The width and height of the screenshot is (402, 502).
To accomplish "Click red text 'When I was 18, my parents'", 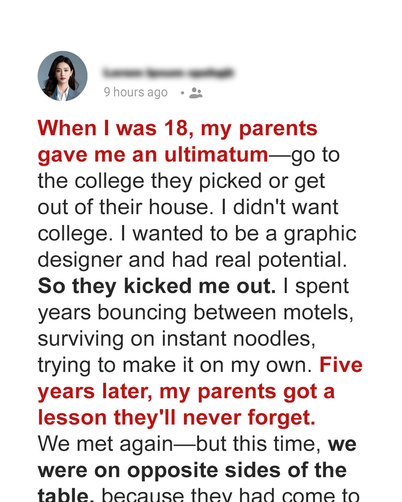I will click(178, 129).
